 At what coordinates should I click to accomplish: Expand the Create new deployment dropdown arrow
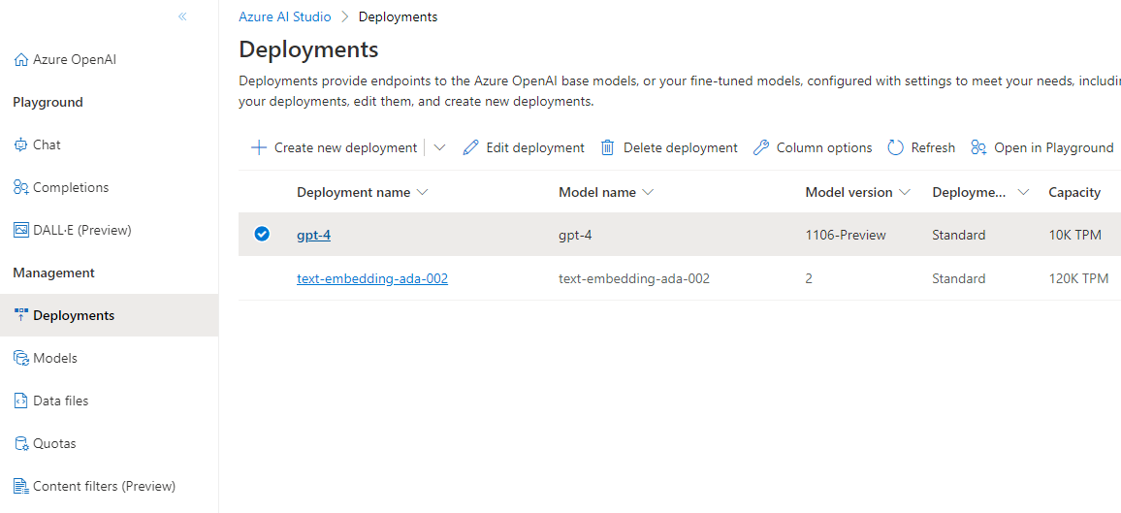(439, 148)
